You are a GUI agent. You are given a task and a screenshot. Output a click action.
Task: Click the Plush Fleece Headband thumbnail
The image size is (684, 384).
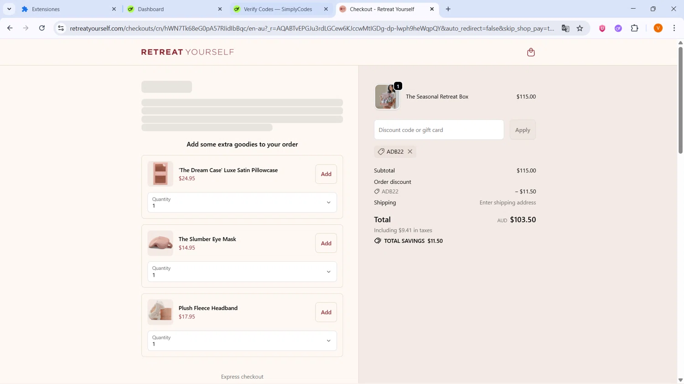click(160, 312)
